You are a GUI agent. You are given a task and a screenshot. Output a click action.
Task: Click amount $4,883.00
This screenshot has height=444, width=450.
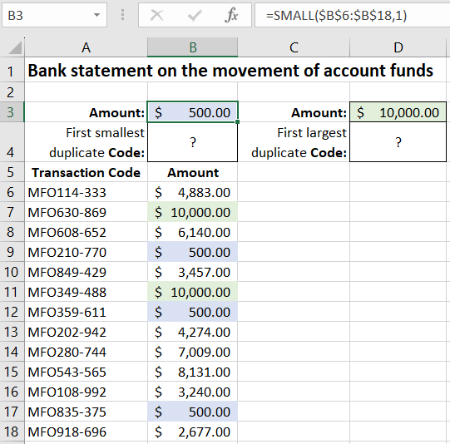tap(193, 192)
